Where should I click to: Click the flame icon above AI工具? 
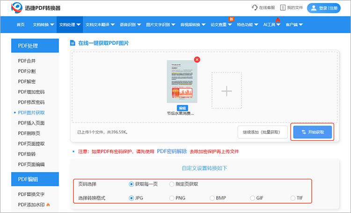pyautogui.click(x=278, y=20)
